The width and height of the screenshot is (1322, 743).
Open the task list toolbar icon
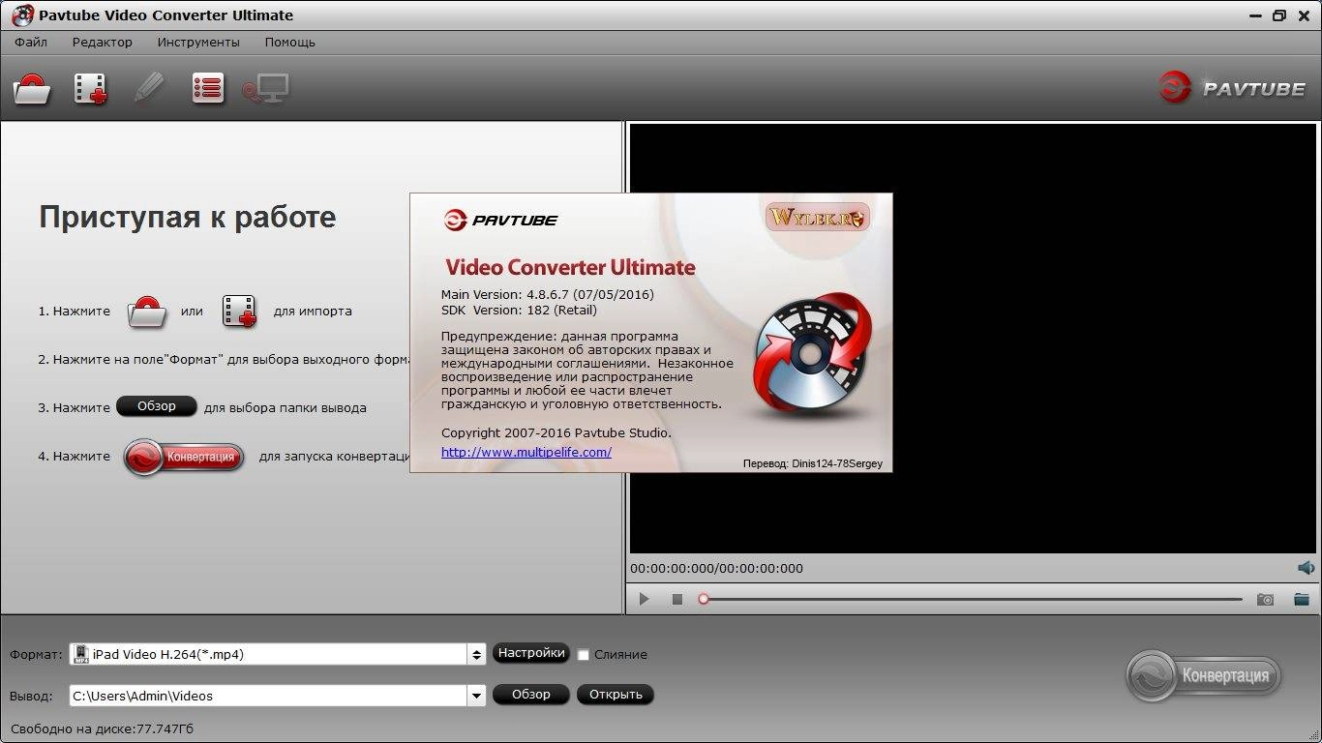pyautogui.click(x=208, y=88)
